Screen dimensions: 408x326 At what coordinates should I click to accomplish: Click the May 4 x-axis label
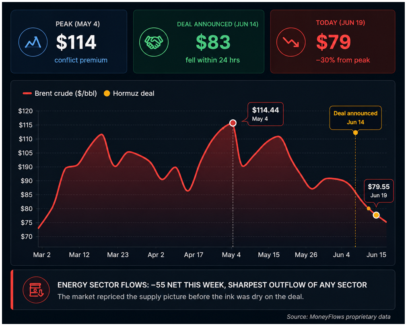(x=231, y=255)
